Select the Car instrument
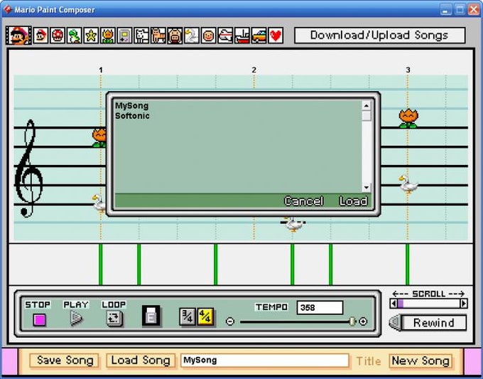Viewport: 483px width, 379px height. click(259, 36)
